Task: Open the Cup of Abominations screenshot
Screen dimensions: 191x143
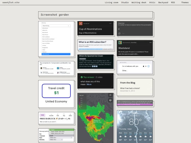Action: [x=95, y=28]
